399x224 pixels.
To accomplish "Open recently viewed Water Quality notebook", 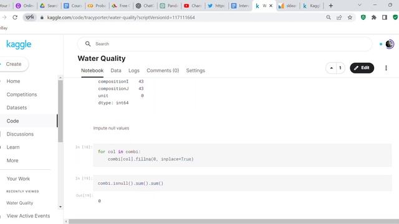I will click(19, 203).
